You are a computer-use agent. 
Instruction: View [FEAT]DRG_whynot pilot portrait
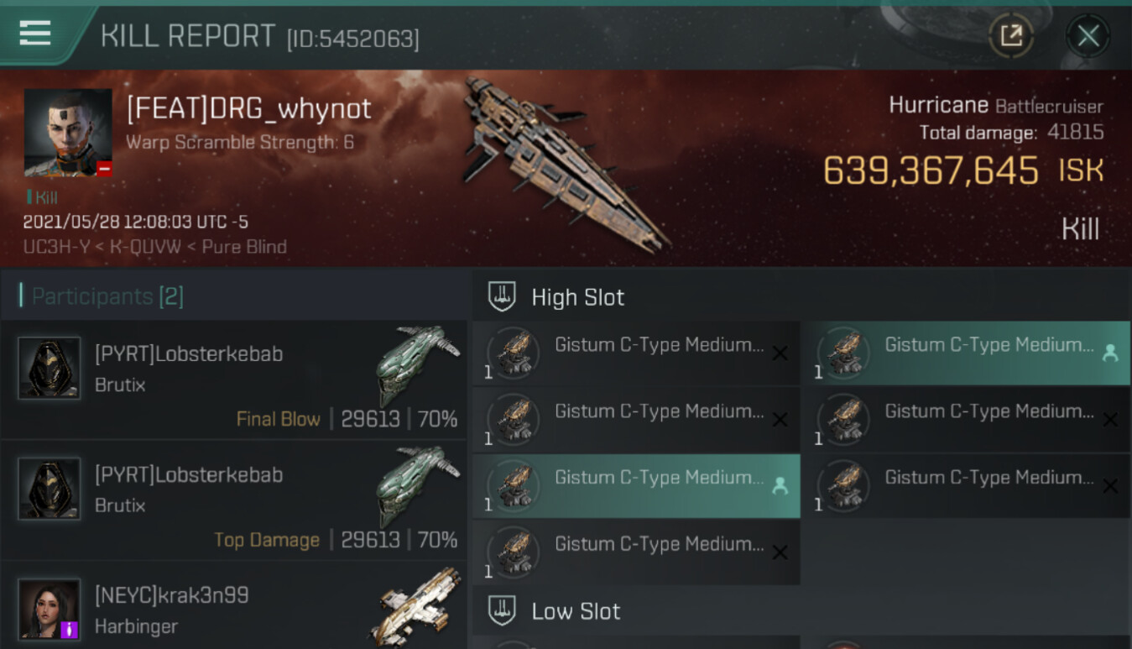(x=68, y=133)
